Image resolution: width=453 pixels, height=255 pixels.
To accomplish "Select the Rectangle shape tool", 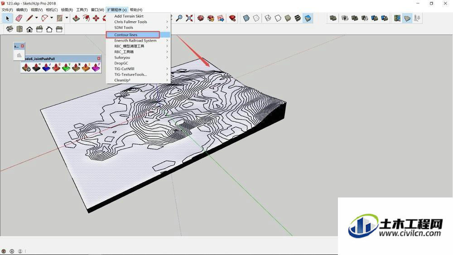I will tap(59, 19).
